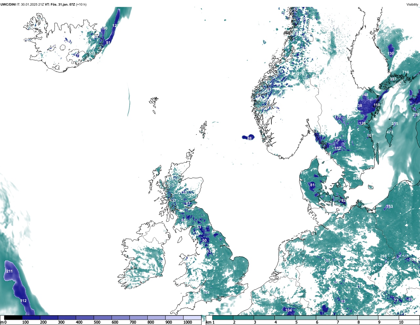Click the '79' value in southwest Sweden
Image resolution: width=420 pixels, height=325 pixels.
[337, 140]
